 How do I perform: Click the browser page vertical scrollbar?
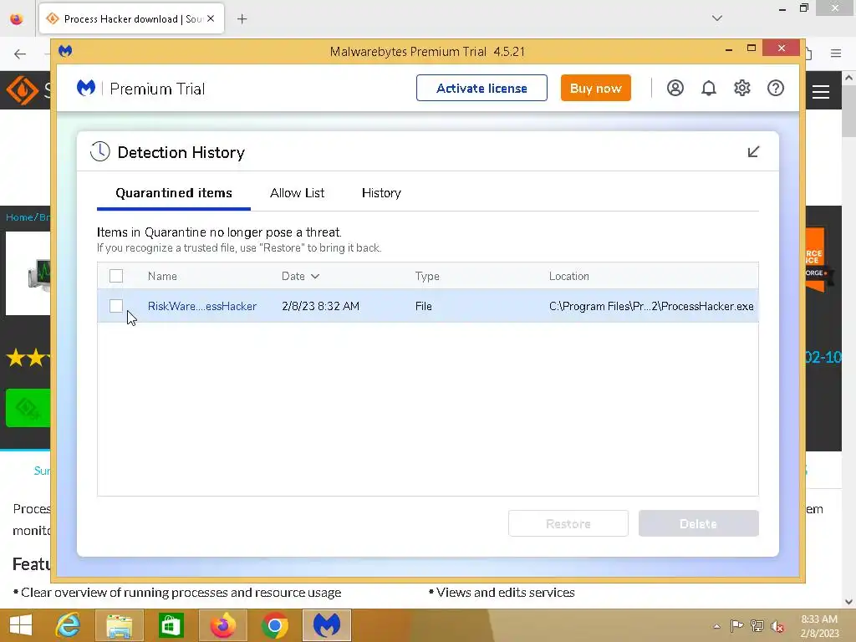[848, 112]
